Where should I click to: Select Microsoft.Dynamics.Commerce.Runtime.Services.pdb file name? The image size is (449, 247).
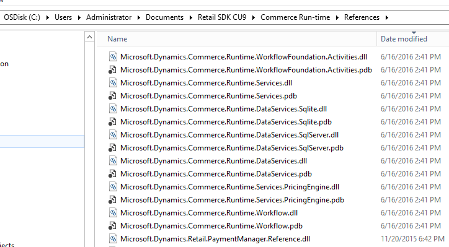pyautogui.click(x=208, y=96)
